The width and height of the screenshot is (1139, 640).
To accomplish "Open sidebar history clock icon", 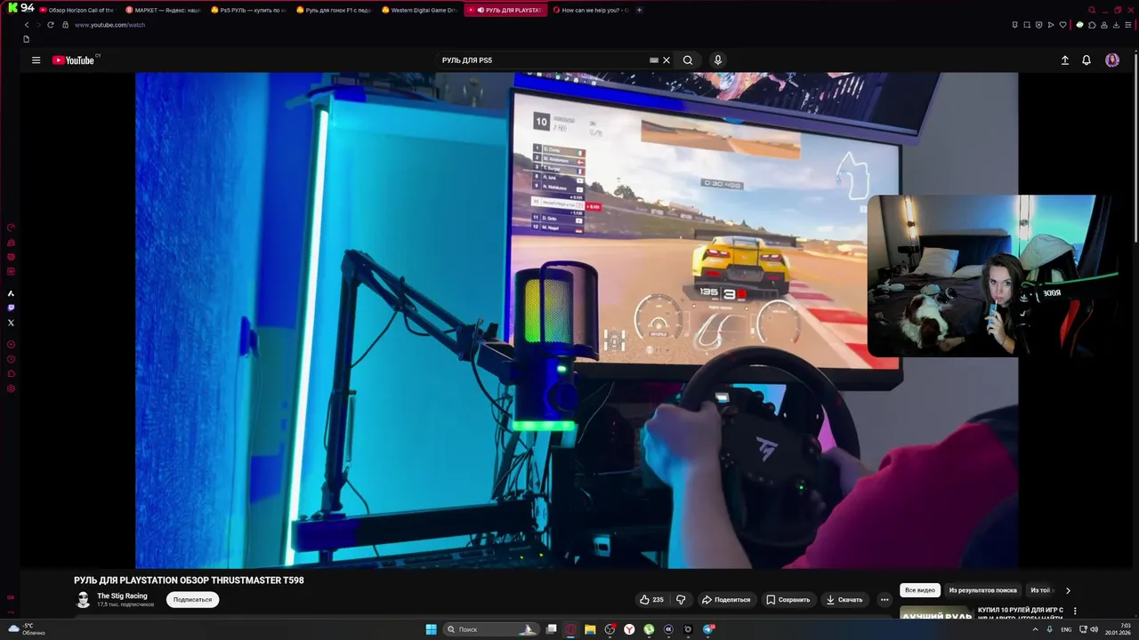I will click(x=11, y=359).
